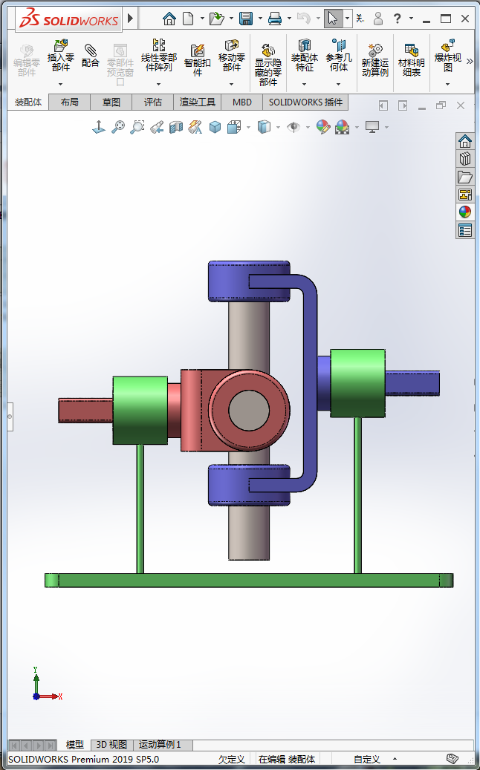480x770 pixels.
Task: Switch to the 渲染工具 tab
Action: coord(197,102)
